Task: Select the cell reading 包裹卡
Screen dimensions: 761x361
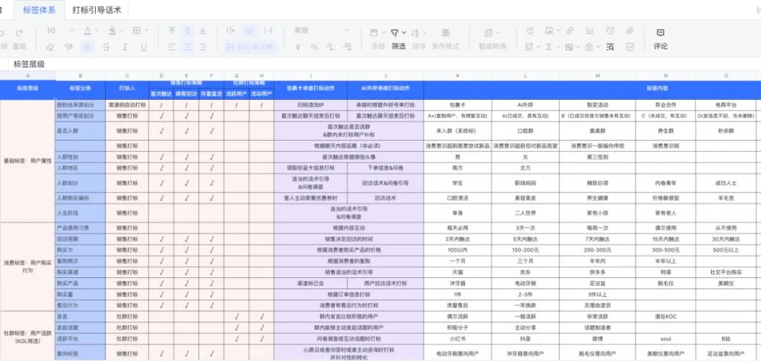Action: click(x=457, y=105)
